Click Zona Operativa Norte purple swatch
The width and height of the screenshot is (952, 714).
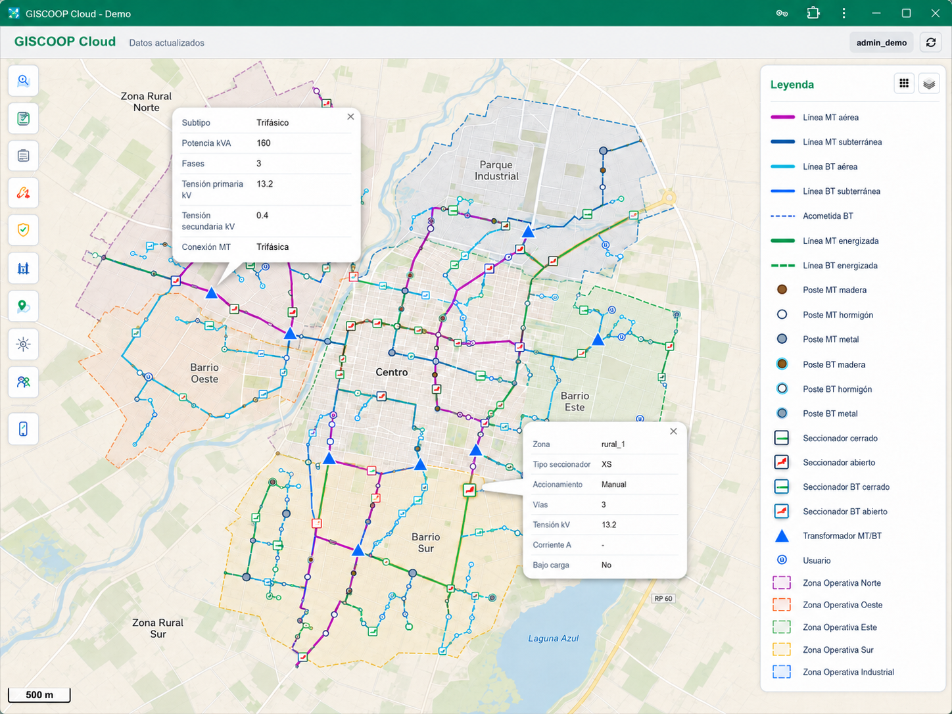[x=782, y=583]
